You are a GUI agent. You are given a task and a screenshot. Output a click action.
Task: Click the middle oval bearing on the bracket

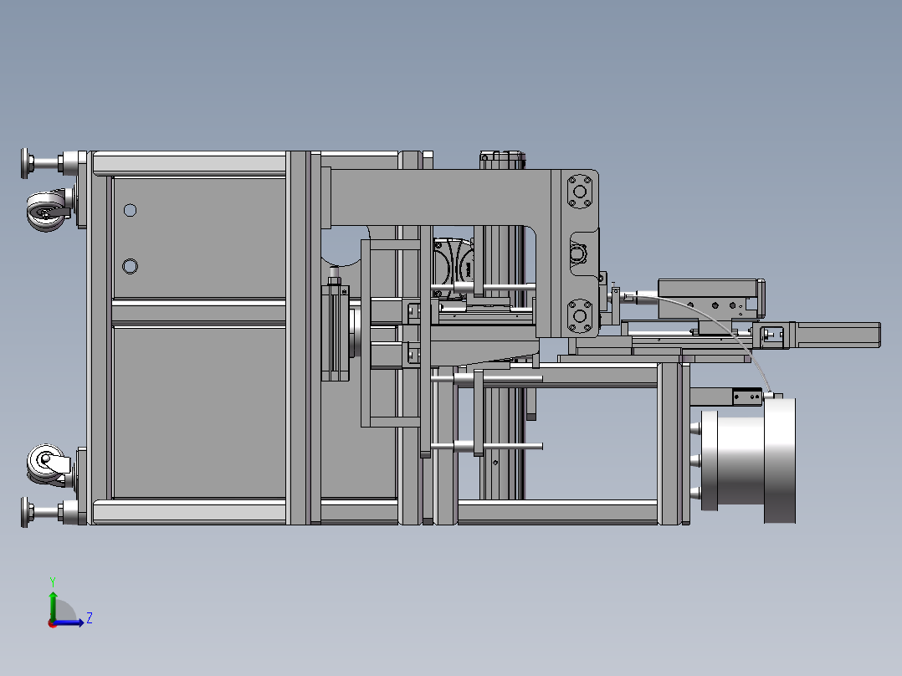[578, 252]
